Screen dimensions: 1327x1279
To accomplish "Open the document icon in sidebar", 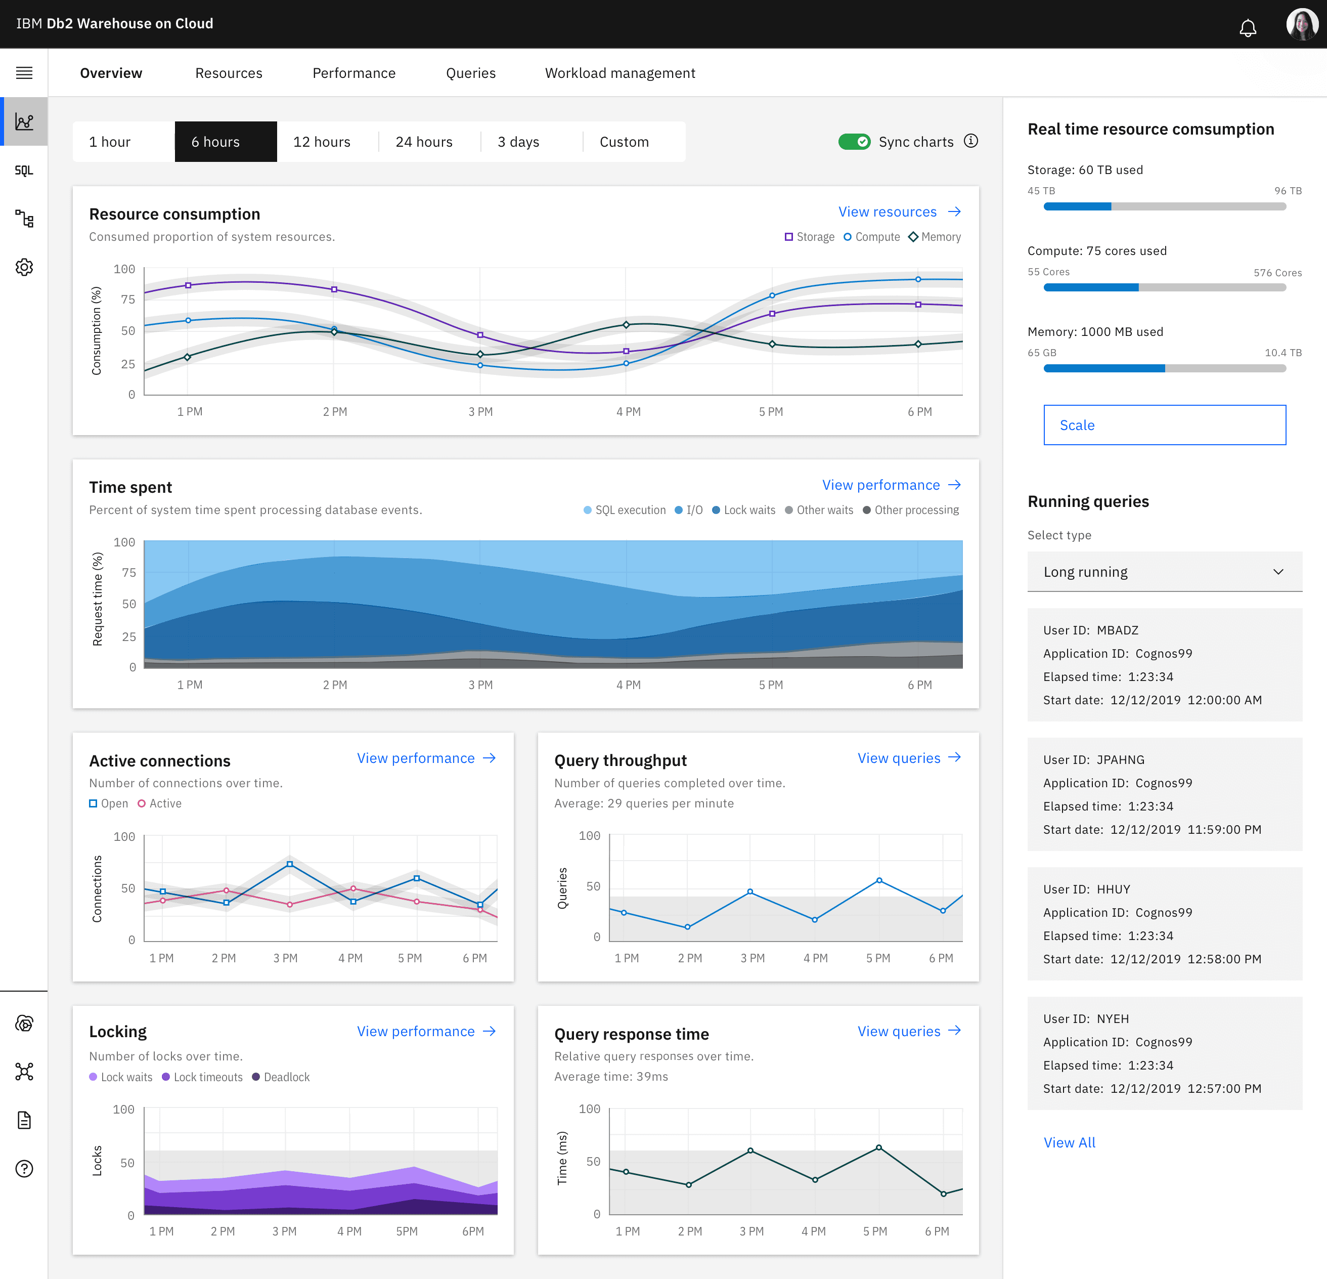I will 24,1120.
